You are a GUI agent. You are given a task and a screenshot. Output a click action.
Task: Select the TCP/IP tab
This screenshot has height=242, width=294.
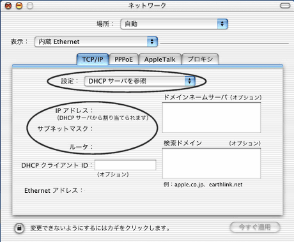tap(93, 59)
